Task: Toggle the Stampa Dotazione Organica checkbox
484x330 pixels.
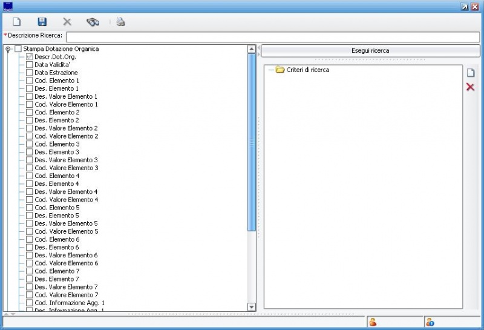Action: coord(18,49)
